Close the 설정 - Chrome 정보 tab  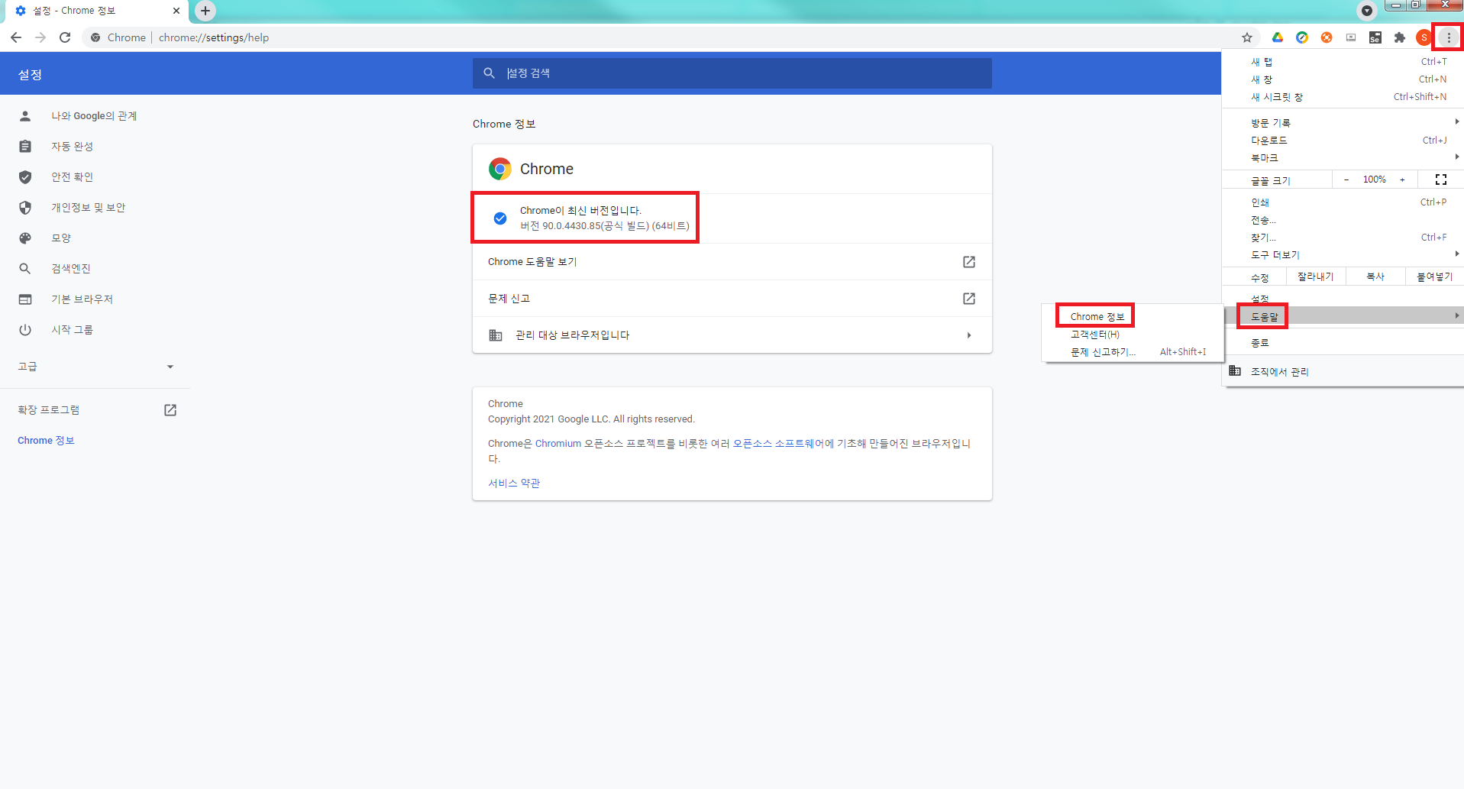176,11
